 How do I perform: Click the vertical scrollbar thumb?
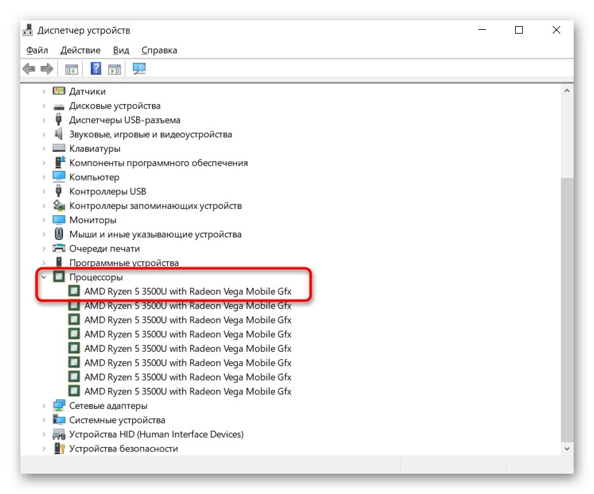(567, 309)
